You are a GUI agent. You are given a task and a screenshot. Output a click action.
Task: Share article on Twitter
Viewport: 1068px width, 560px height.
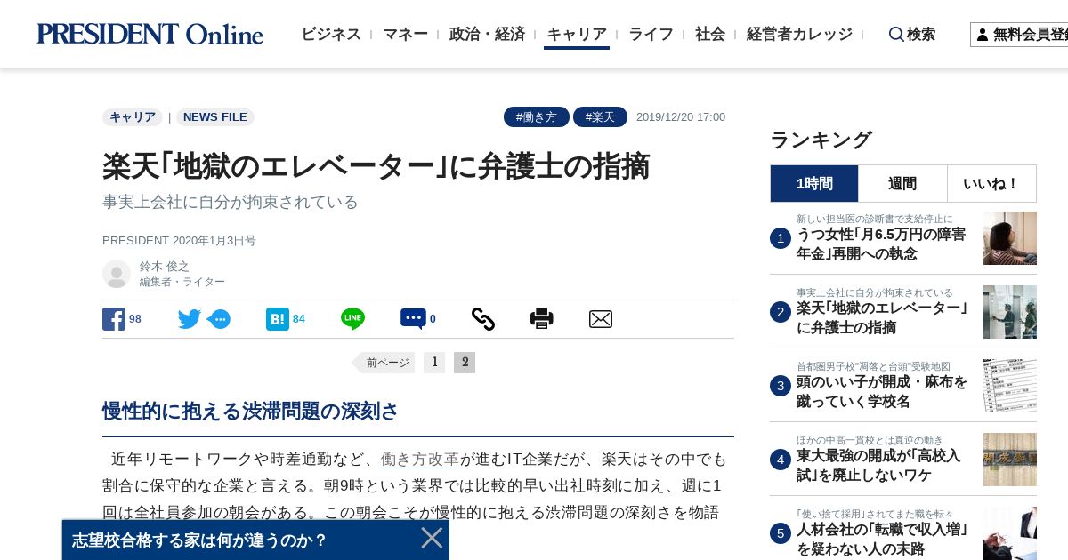click(x=190, y=319)
